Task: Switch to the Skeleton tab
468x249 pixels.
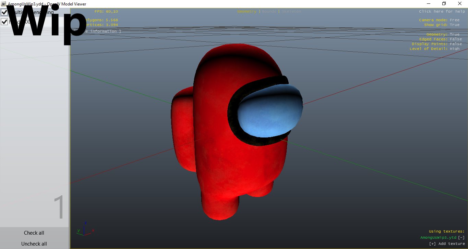Action: (291, 12)
